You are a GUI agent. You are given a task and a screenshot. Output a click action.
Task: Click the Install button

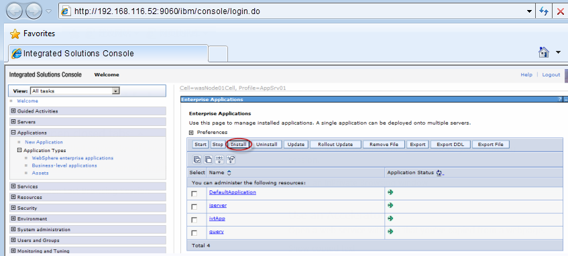pos(239,145)
